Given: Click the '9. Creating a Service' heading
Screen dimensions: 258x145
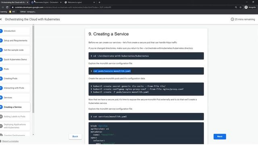Looking at the screenshot, I should pyautogui.click(x=108, y=34).
